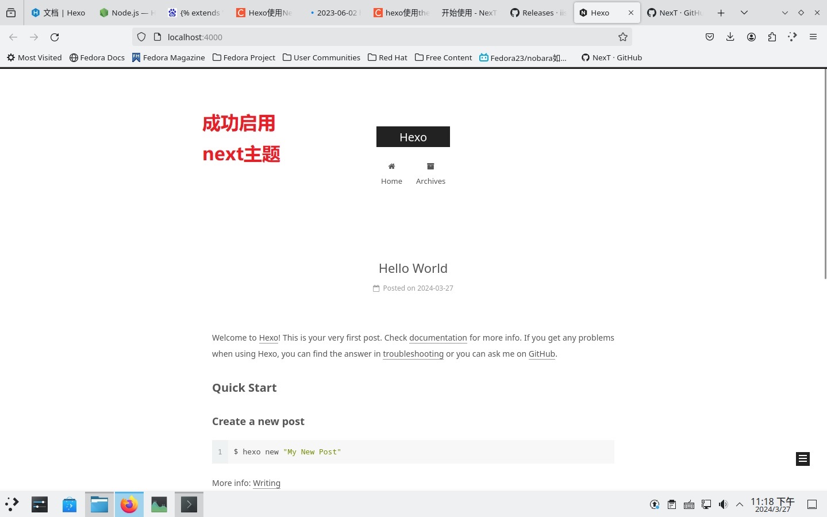Screen dimensions: 827x517
Task: Switch to the 文档 | Hexo tab
Action: (x=58, y=13)
